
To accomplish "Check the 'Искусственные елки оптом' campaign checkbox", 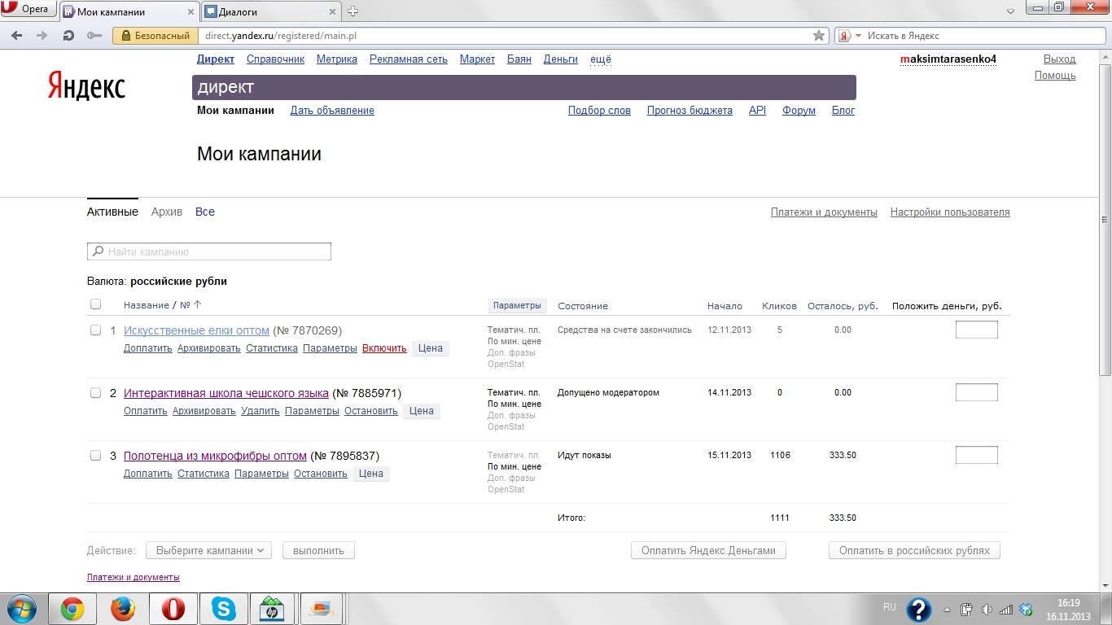I will pos(95,330).
